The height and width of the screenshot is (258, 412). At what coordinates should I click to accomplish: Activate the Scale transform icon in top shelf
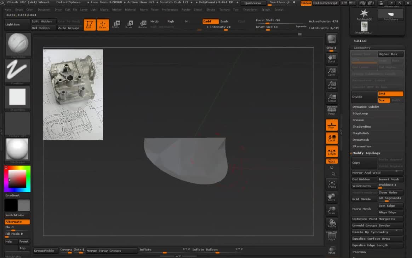tap(129, 25)
